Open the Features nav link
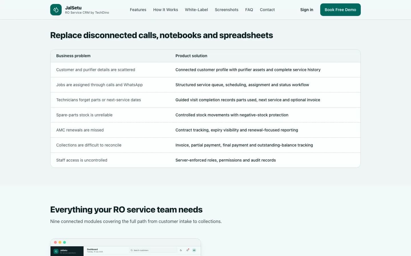 click(x=138, y=10)
